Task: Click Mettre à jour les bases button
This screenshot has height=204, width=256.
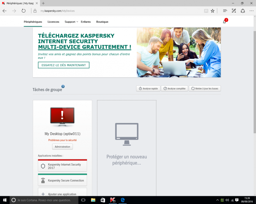Action: (x=205, y=88)
